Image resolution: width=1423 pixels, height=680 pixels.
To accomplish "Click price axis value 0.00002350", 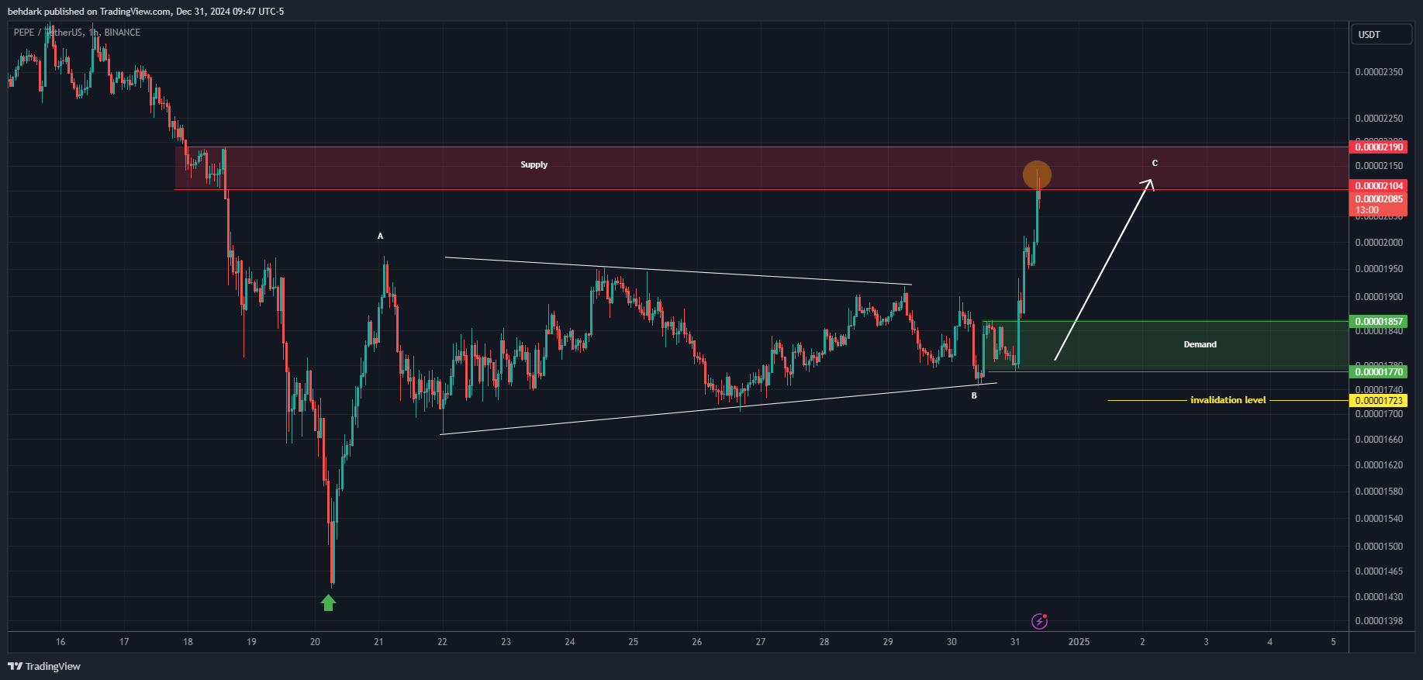I will click(x=1379, y=72).
